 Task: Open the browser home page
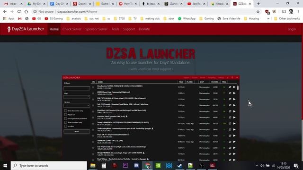pos(26,11)
